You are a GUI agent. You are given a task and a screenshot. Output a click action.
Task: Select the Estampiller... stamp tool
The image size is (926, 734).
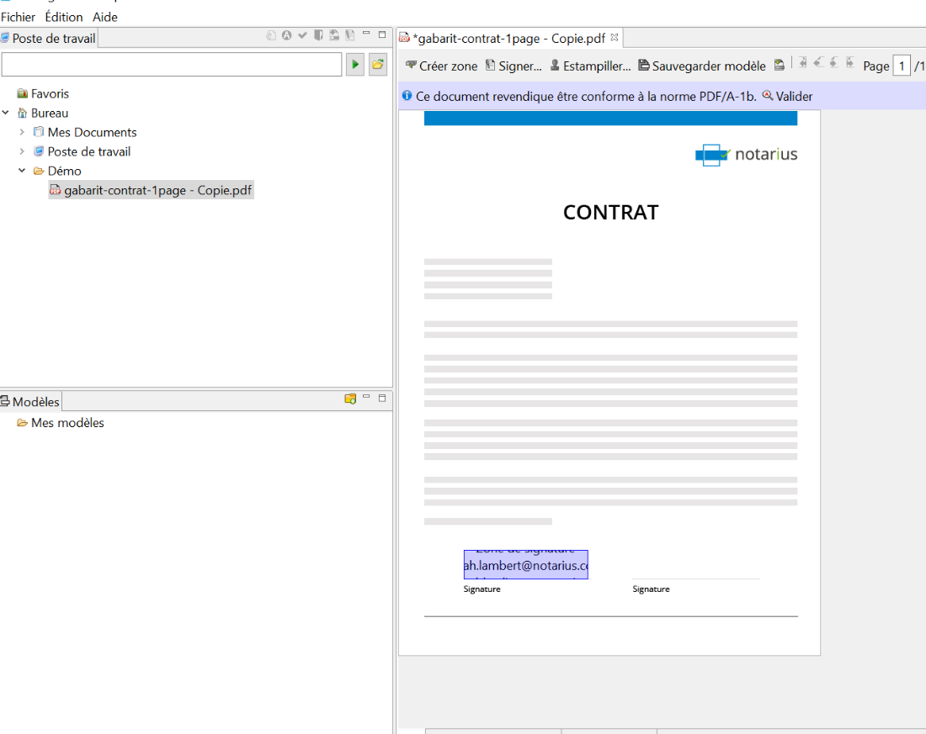tap(590, 66)
